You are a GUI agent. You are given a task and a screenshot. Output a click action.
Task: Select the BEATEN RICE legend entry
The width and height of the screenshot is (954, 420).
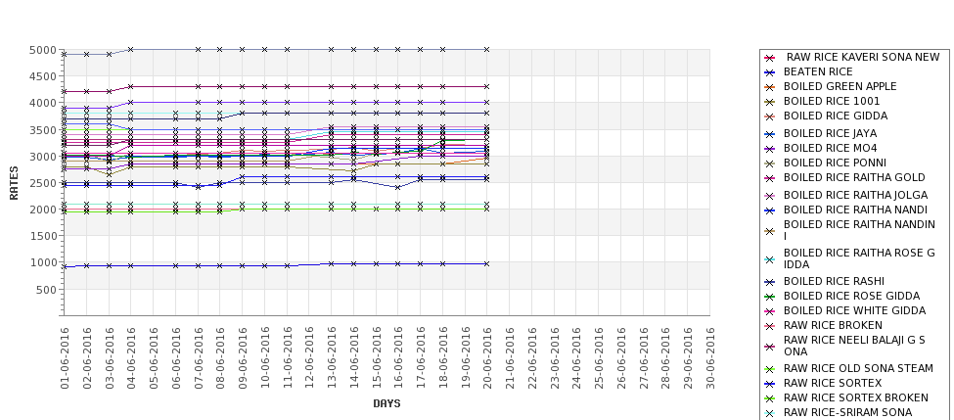tap(818, 71)
